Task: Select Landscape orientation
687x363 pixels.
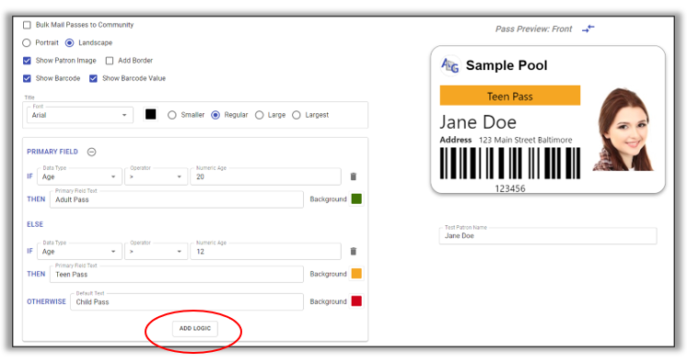Action: 70,43
